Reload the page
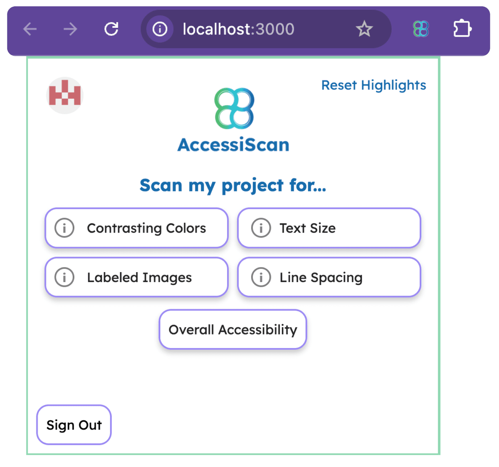 tap(111, 29)
